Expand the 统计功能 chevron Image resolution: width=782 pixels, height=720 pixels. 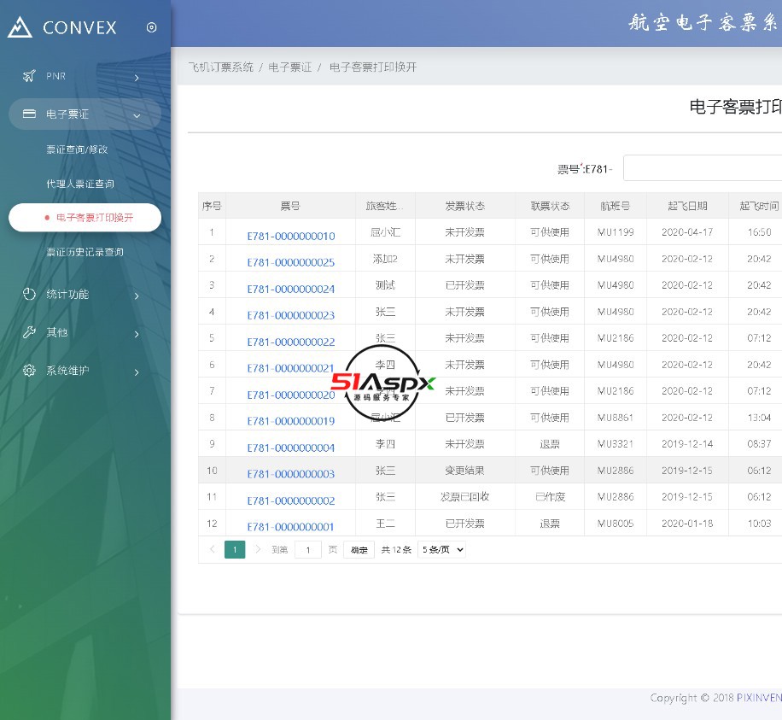pyautogui.click(x=137, y=296)
